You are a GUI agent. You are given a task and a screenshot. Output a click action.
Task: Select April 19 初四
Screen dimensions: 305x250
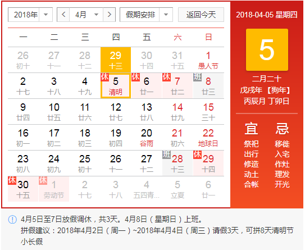[x=116, y=138]
